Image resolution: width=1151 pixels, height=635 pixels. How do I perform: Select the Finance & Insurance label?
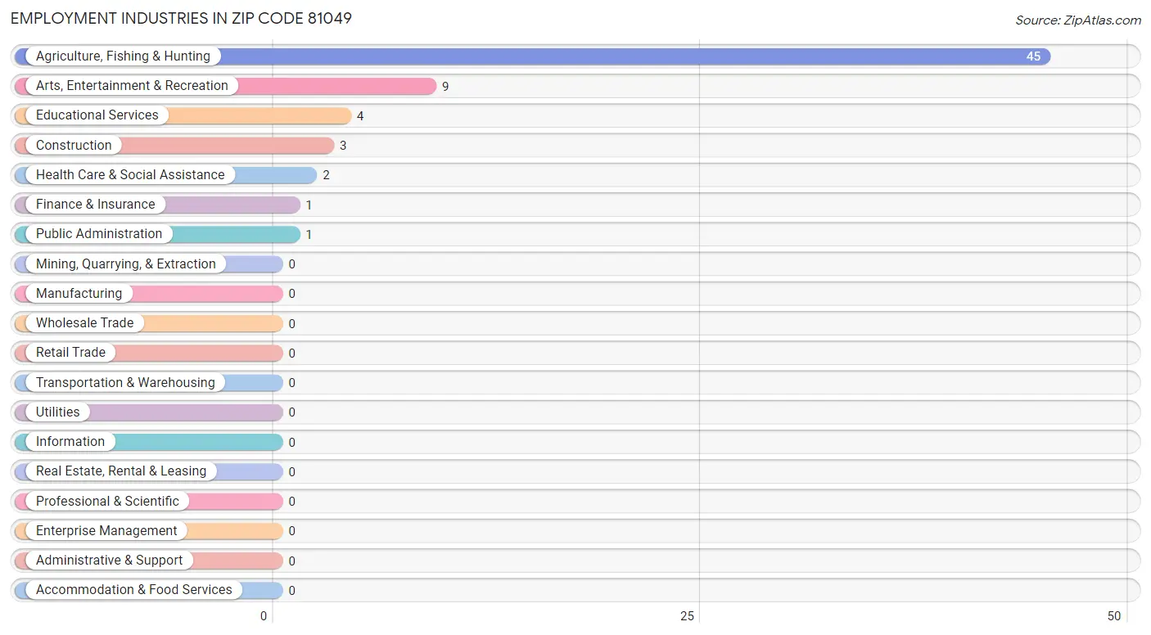[x=95, y=205]
